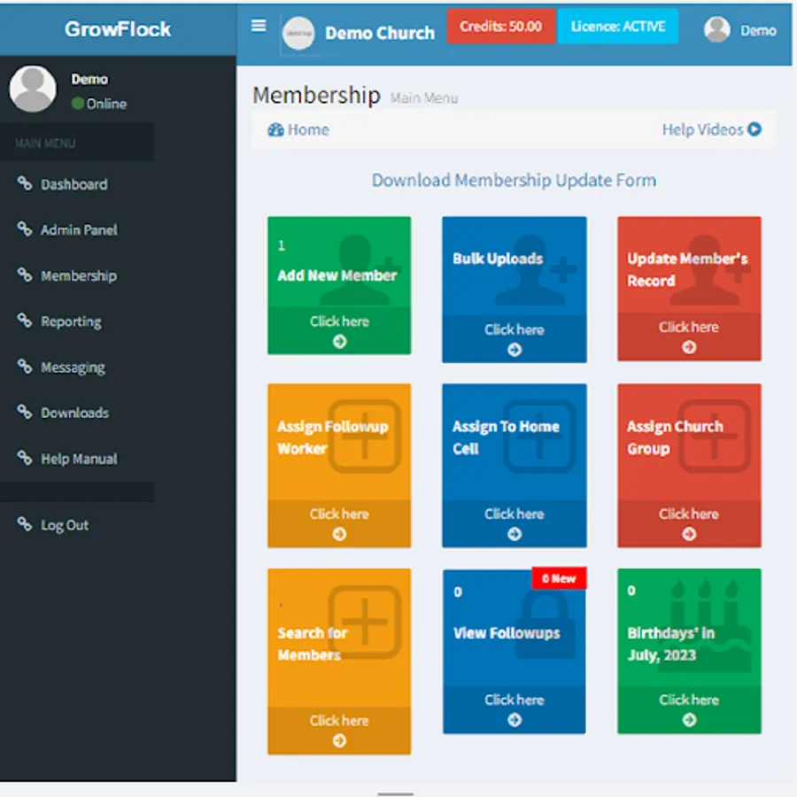Click the red 0 New badge
This screenshot has width=797, height=797.
[559, 578]
